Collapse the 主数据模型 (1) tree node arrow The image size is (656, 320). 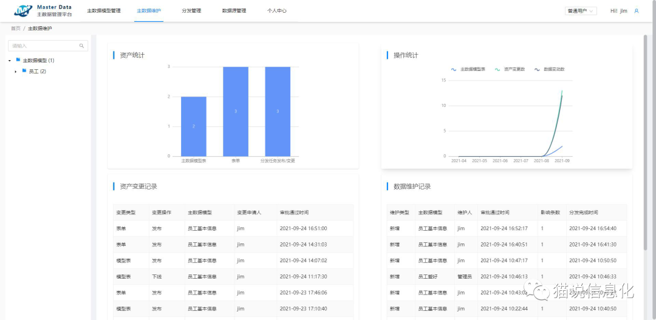[10, 61]
